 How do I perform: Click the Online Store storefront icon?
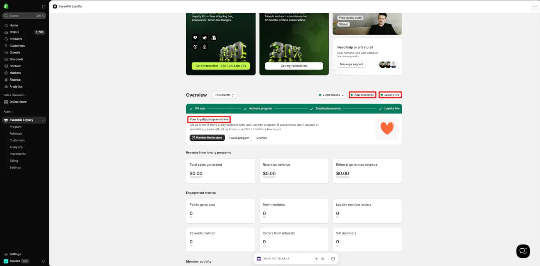(6, 102)
